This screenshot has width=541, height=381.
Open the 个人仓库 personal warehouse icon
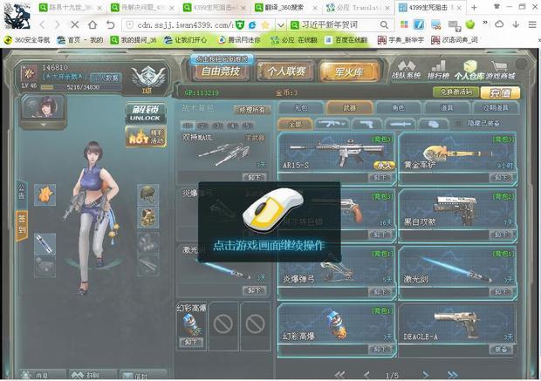(470, 69)
